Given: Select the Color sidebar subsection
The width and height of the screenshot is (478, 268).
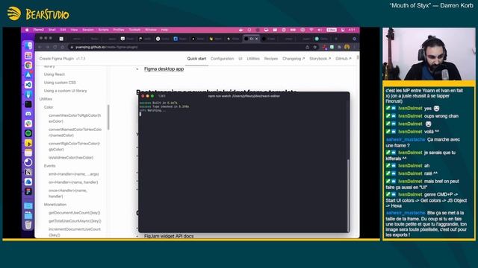Looking at the screenshot, I should 49,107.
